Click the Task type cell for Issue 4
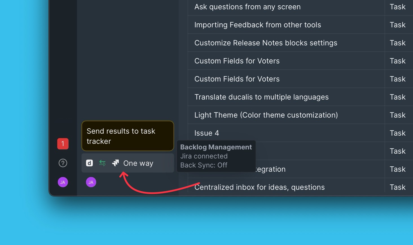The width and height of the screenshot is (413, 245). coord(397,133)
